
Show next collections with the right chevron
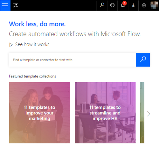coord(149,114)
